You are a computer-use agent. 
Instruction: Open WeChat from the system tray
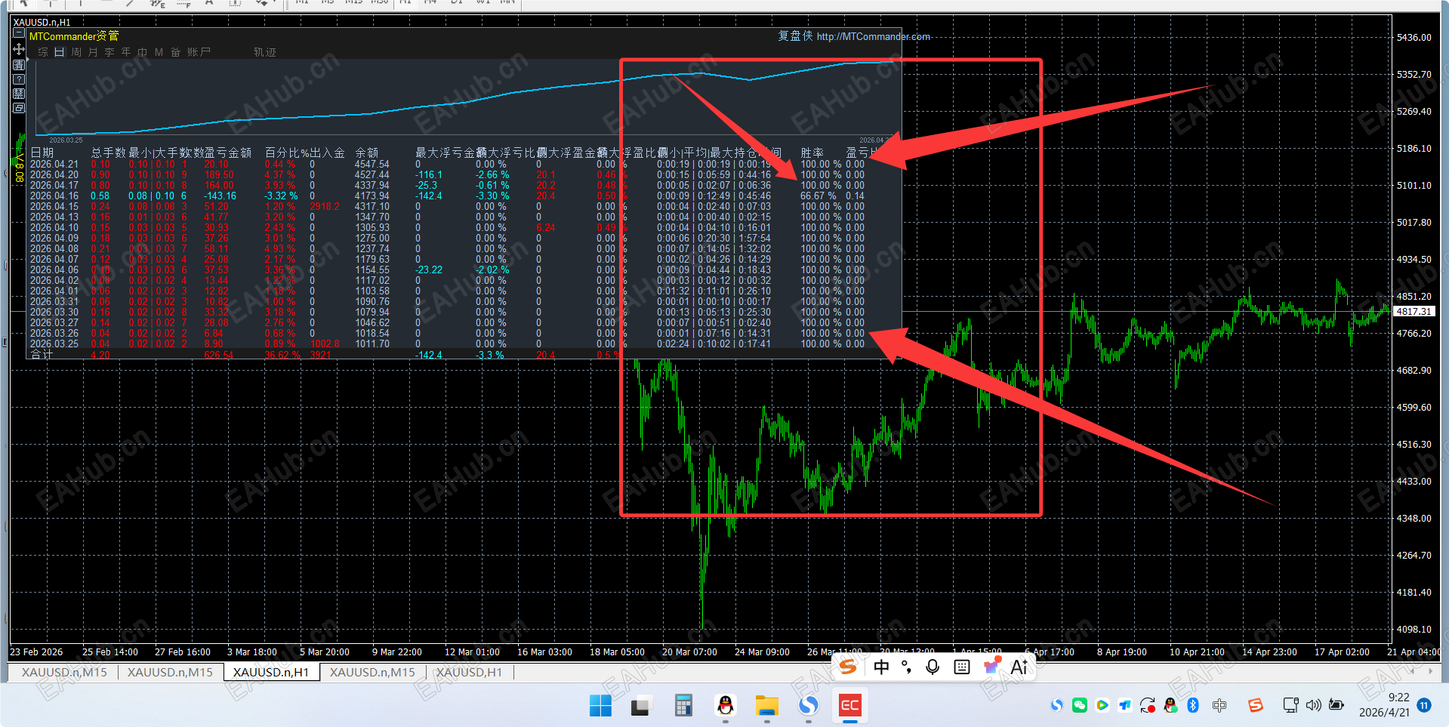pyautogui.click(x=1080, y=705)
